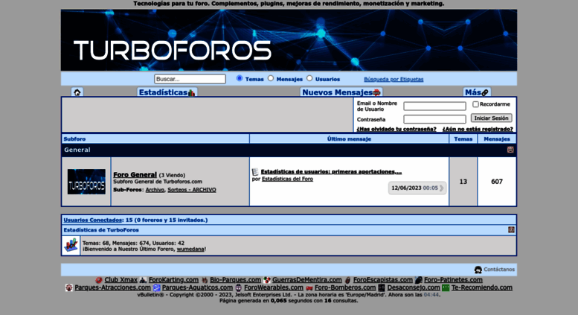Open the Nuevos Mensajes tab
Screen dimensions: 578x315
click(x=341, y=92)
